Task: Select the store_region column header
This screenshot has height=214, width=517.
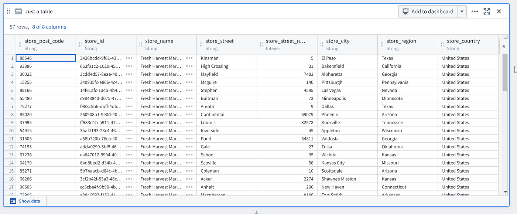Action: point(408,44)
